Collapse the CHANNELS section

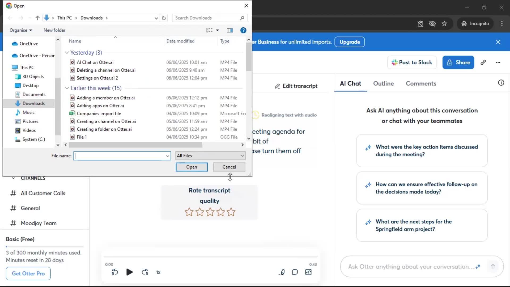[13, 178]
